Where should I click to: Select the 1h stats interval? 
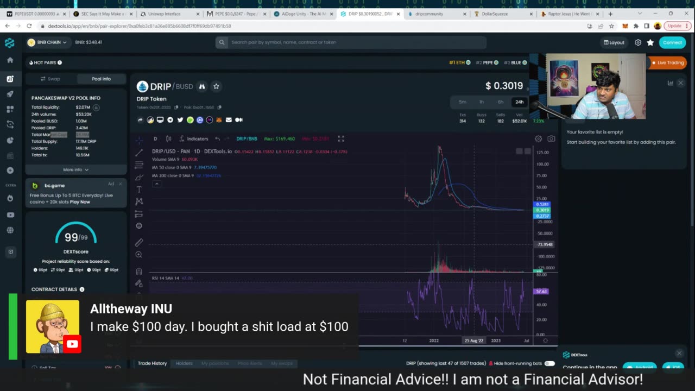tap(481, 102)
